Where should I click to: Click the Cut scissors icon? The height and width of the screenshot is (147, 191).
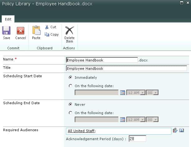pos(47,27)
